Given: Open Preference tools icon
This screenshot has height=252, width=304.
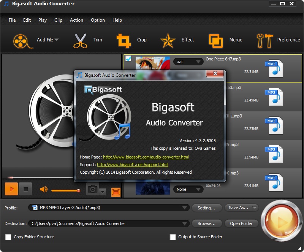Looking at the screenshot, I should coord(264,41).
